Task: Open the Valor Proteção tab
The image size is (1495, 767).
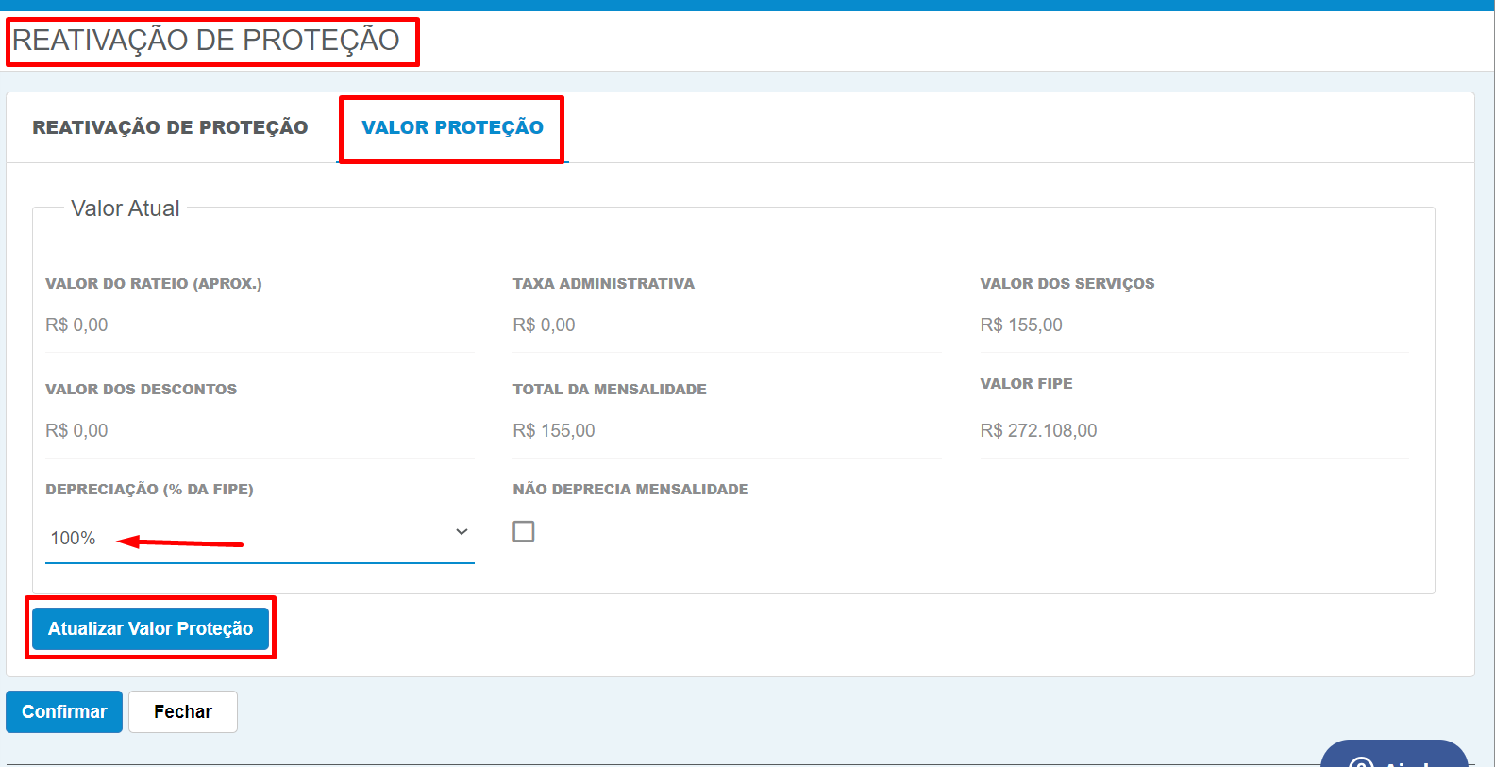Action: coord(452,127)
